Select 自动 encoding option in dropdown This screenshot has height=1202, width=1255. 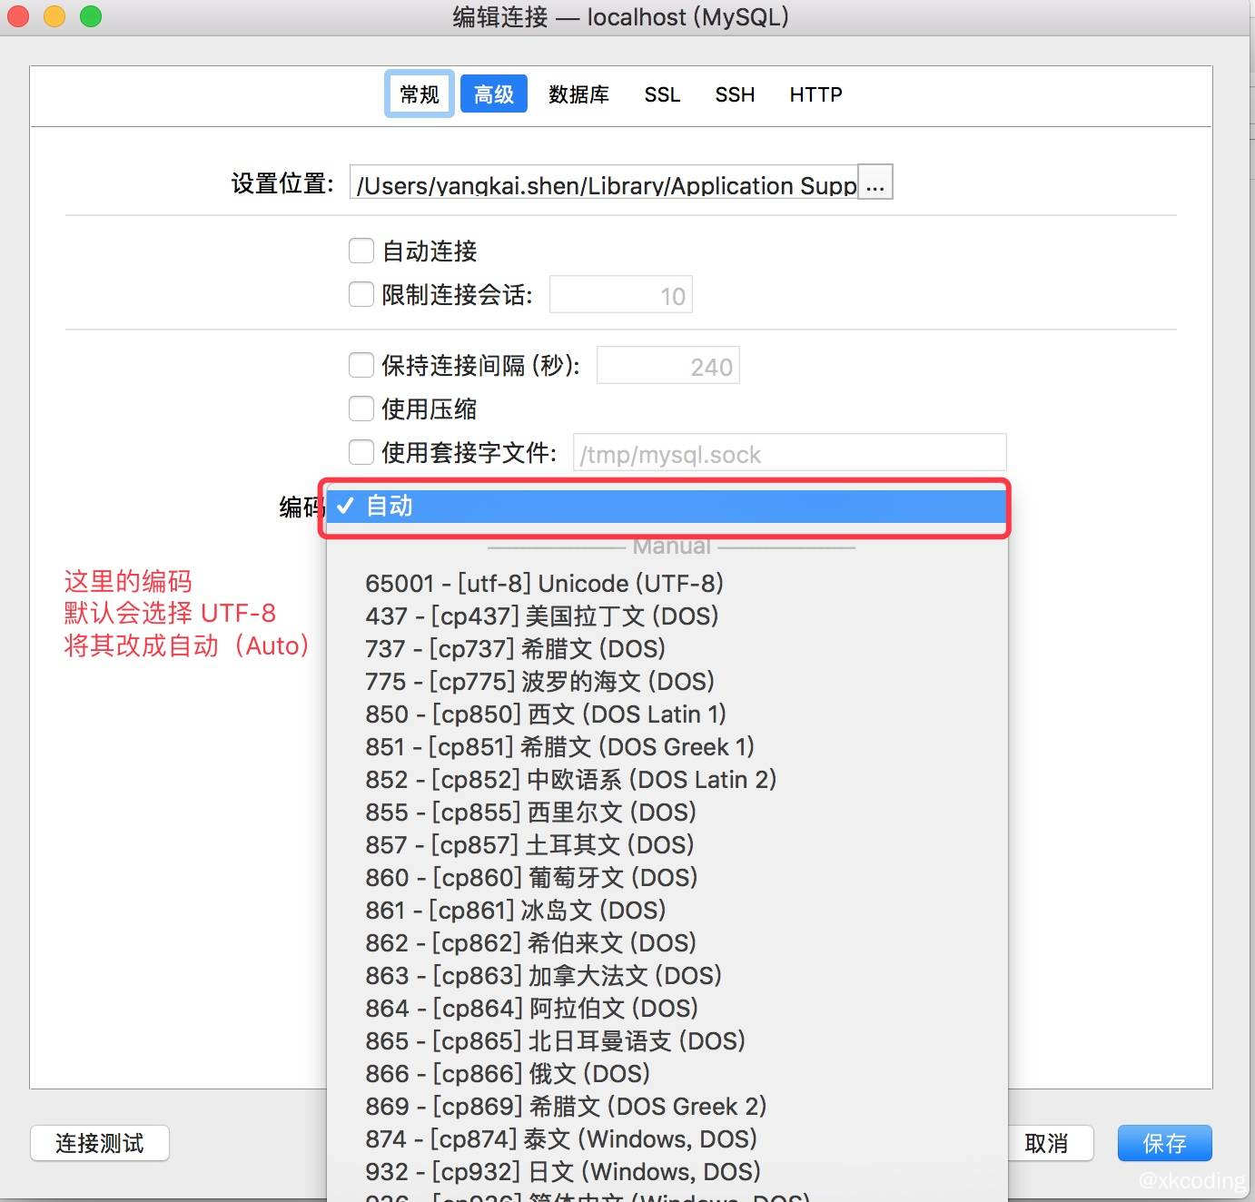(666, 507)
